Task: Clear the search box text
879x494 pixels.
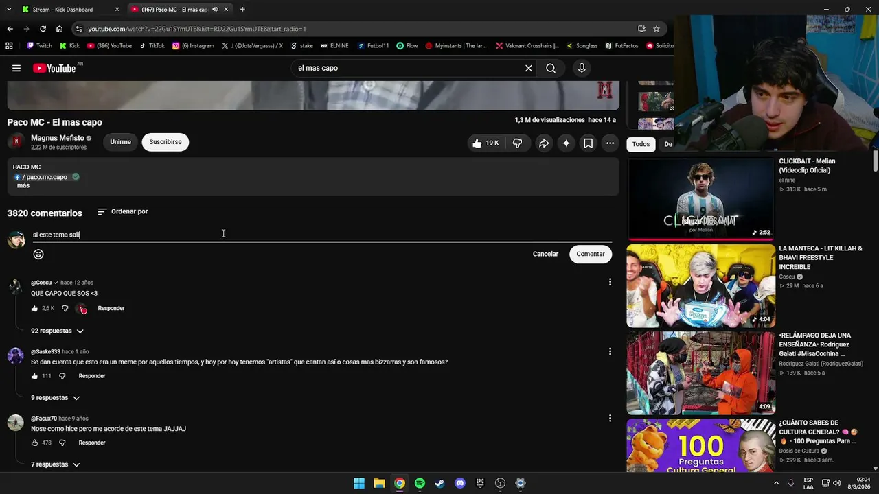Action: tap(529, 68)
